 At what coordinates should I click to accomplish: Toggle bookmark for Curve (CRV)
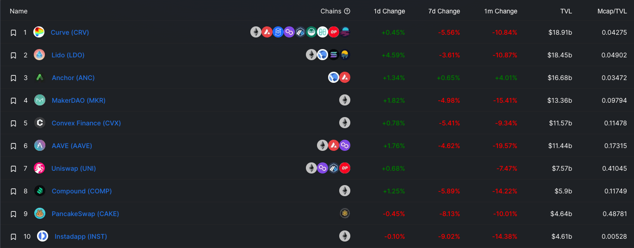13,33
